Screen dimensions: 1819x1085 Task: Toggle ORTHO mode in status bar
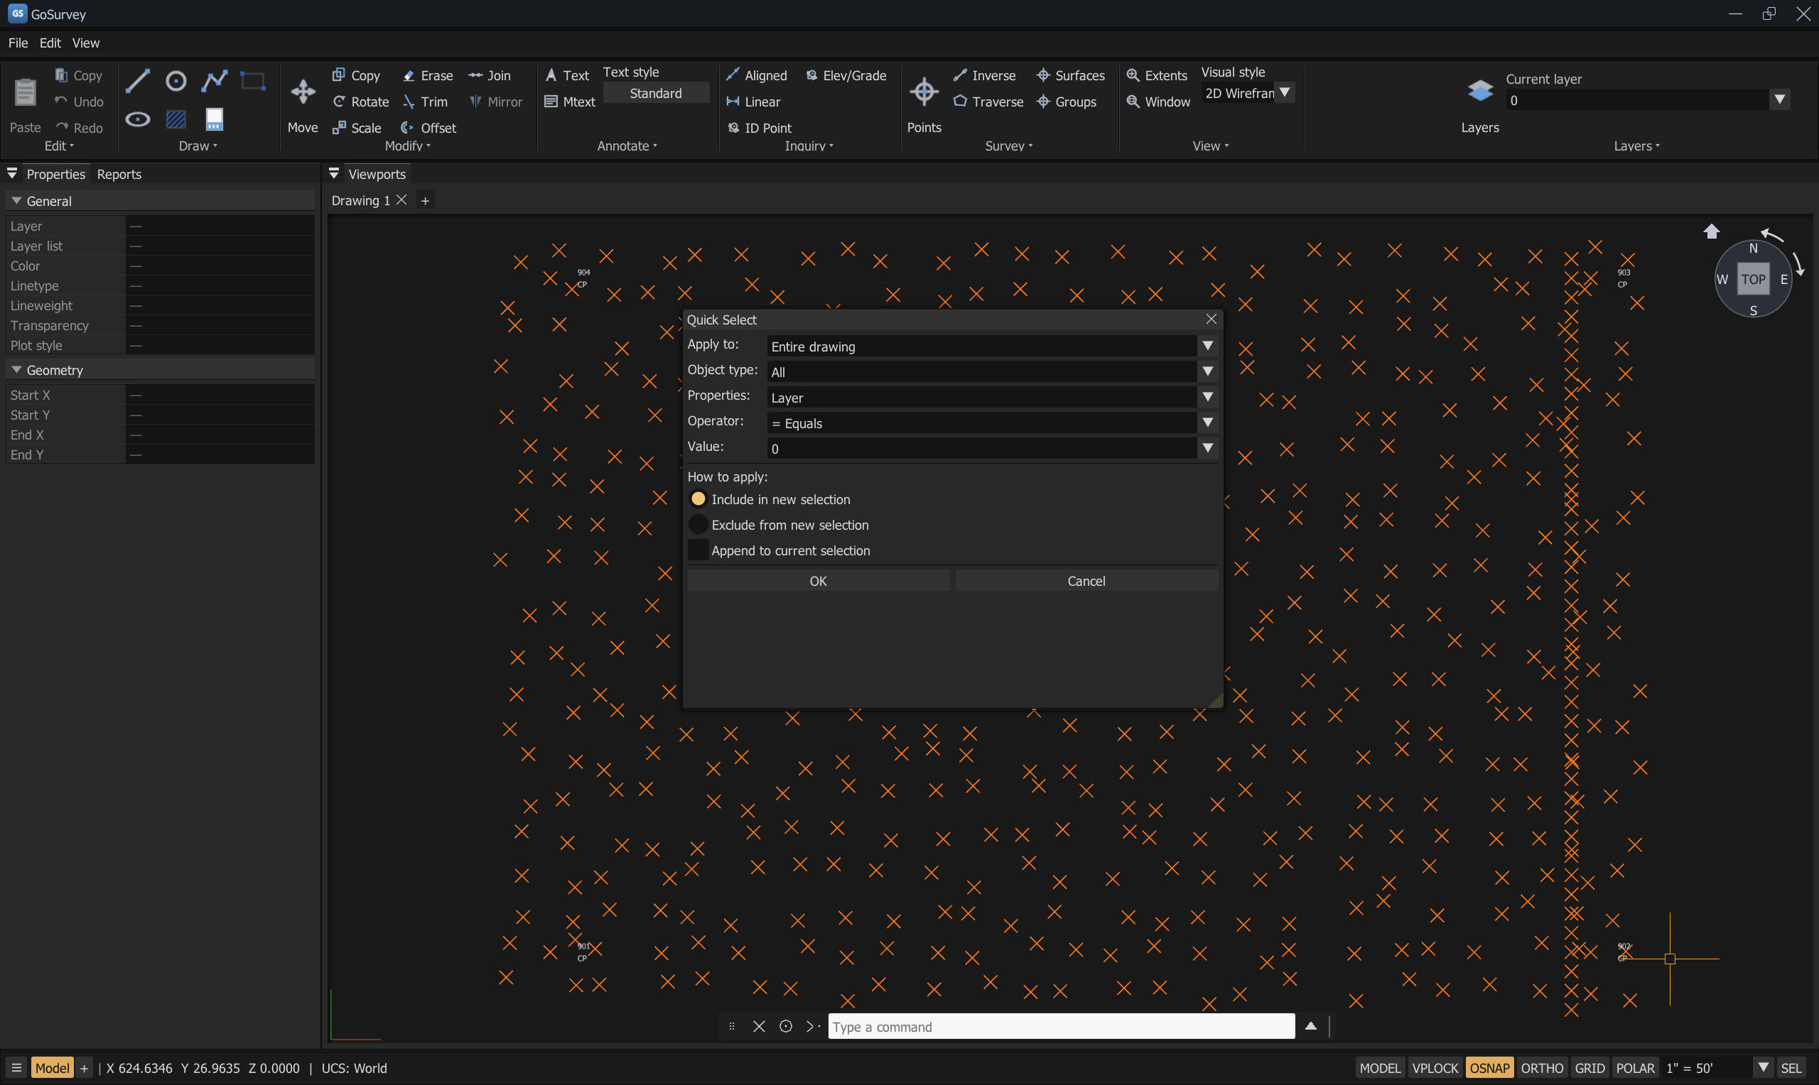tap(1542, 1067)
